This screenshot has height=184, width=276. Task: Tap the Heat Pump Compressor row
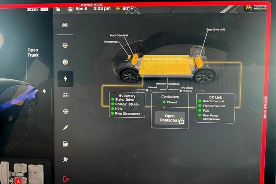(209, 117)
